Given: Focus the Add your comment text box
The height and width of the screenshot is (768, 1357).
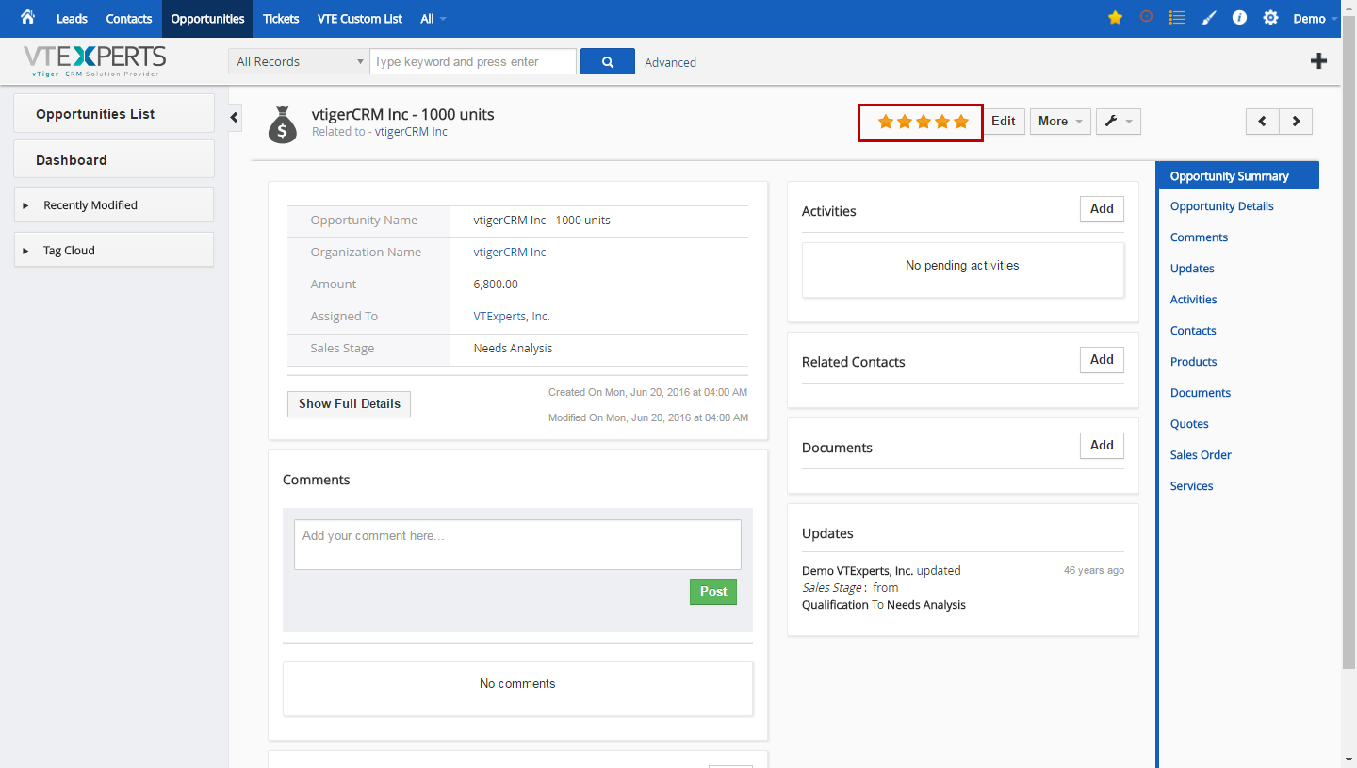Looking at the screenshot, I should point(517,545).
